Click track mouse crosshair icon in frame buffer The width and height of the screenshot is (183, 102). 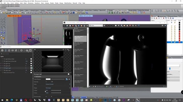(x=133, y=25)
